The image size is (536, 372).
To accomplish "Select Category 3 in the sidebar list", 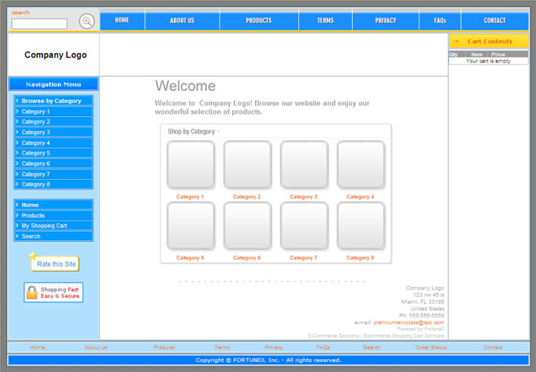I will click(x=53, y=133).
